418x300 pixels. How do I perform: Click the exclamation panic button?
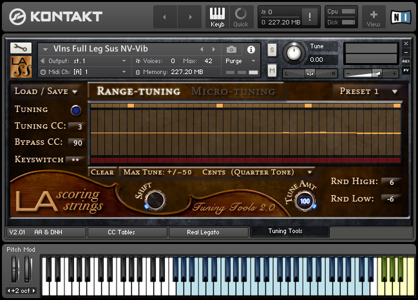coord(310,17)
